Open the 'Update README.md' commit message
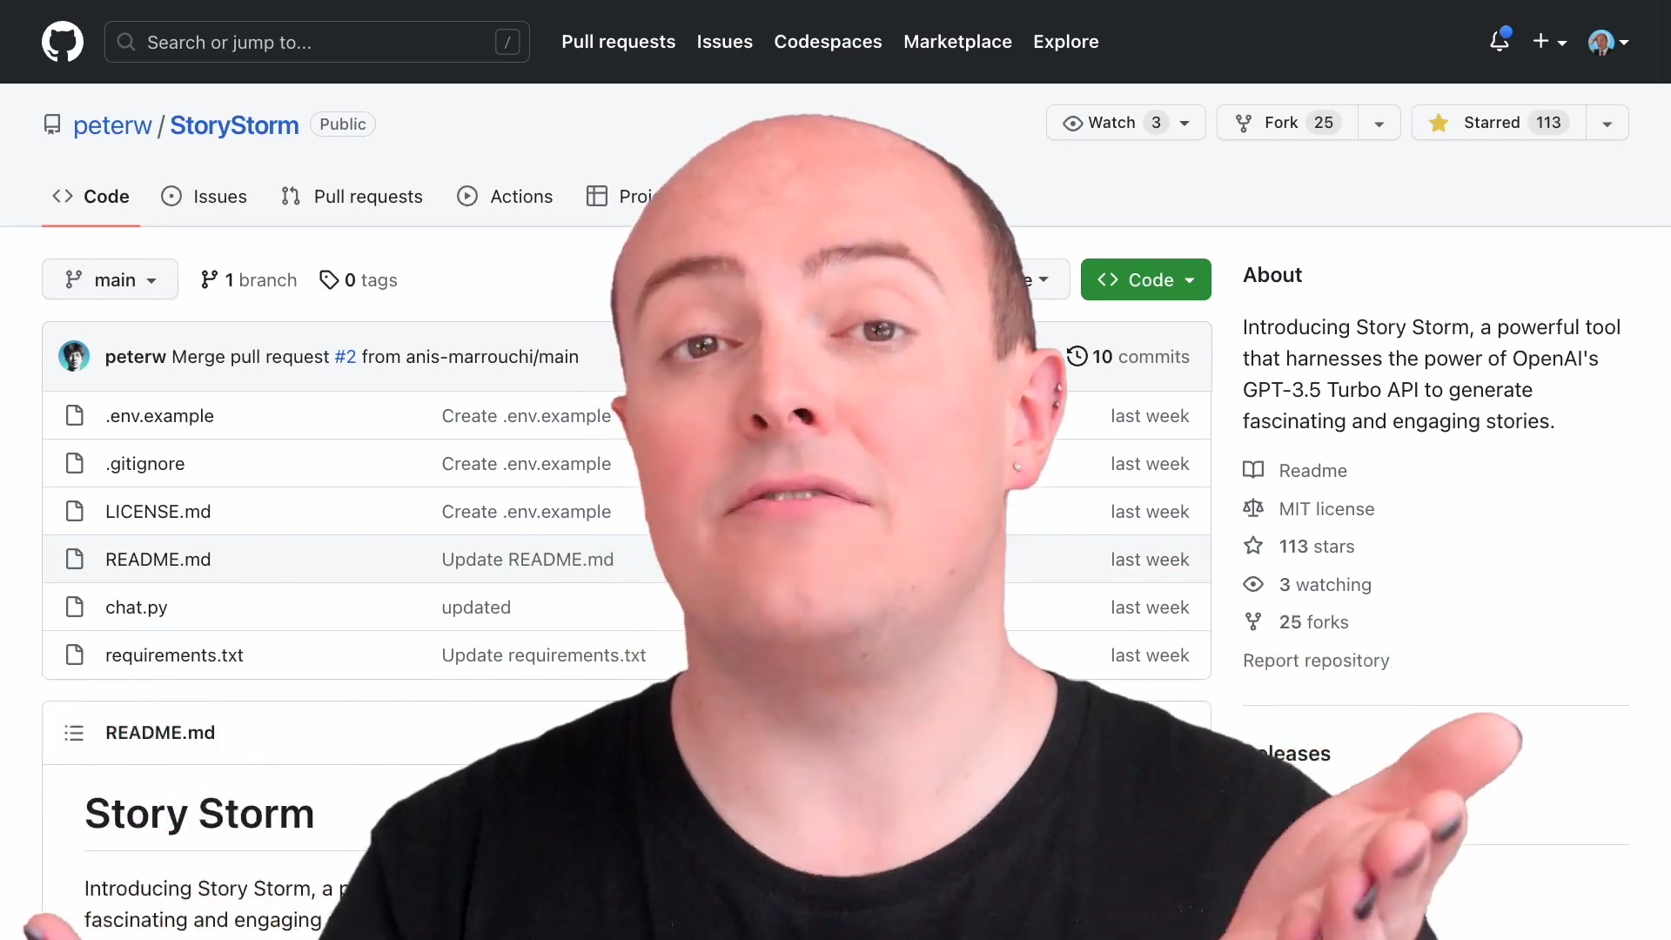Screen dimensions: 1671x940 pyautogui.click(x=527, y=560)
